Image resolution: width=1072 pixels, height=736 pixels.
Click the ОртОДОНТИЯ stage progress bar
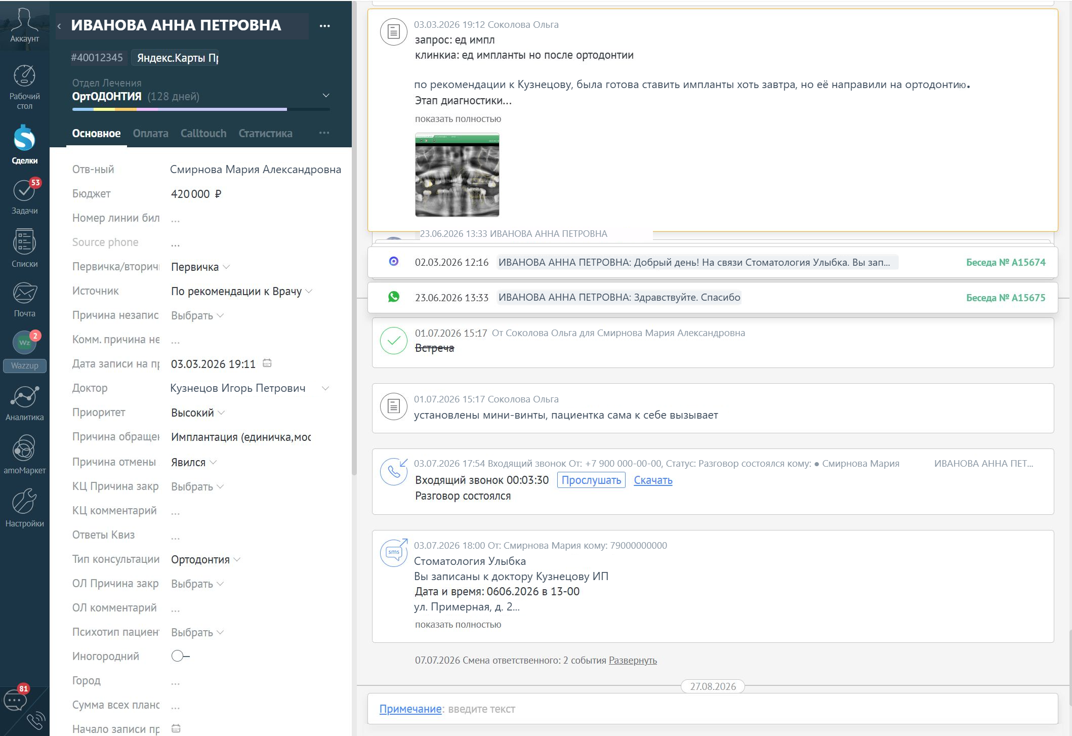201,109
